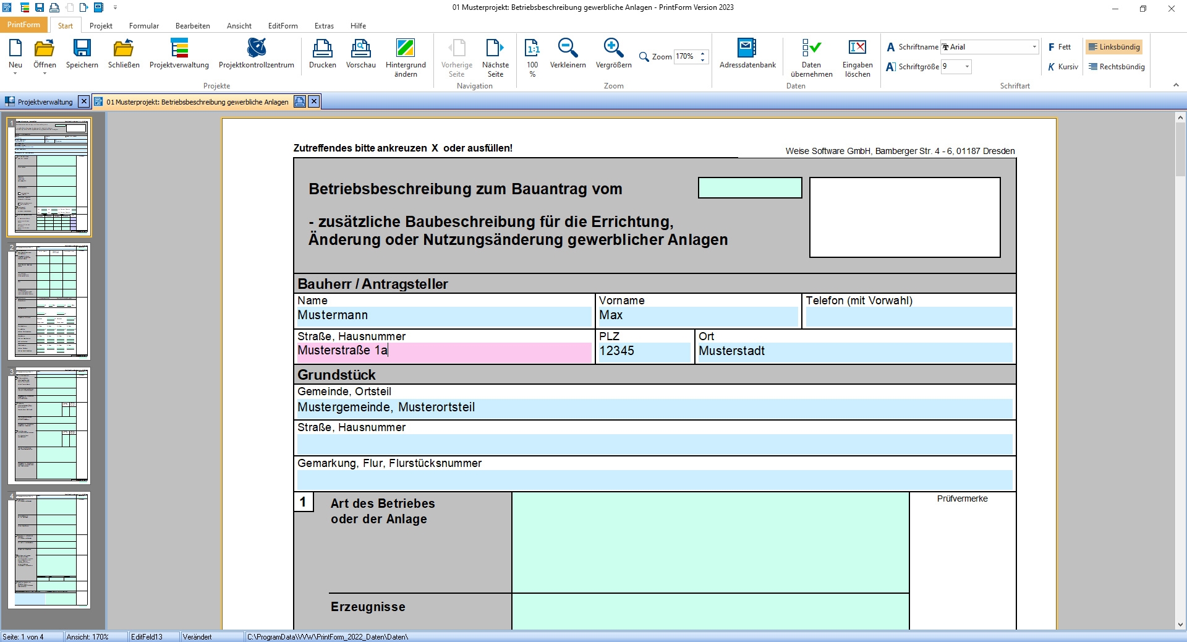Expand the Schriftname font dropdown

click(1034, 47)
